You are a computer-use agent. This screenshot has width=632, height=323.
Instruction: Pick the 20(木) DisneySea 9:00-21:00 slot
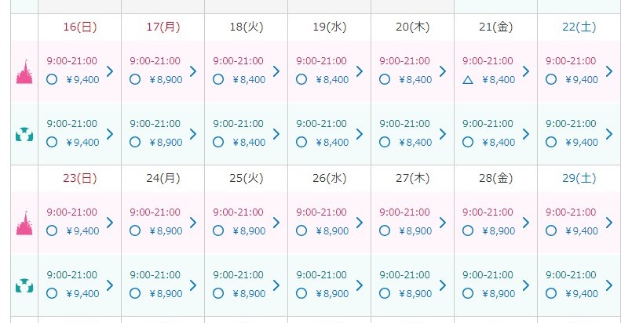tap(405, 124)
